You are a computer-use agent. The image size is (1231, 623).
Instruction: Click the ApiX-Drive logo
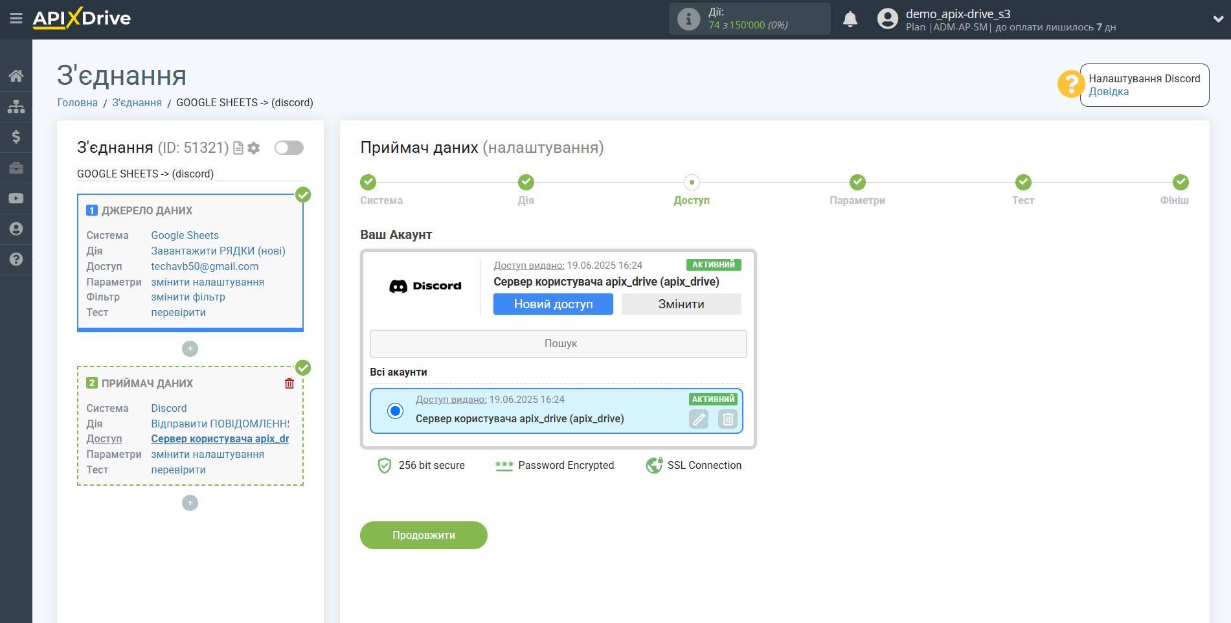point(82,18)
